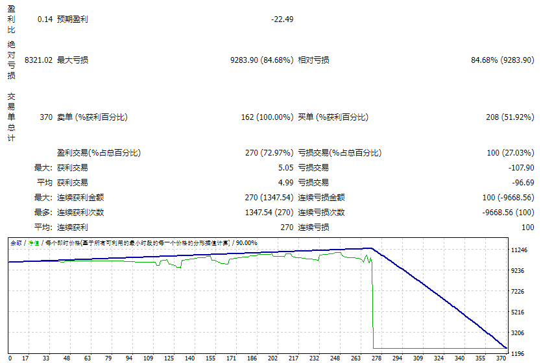Select the "最大亏损" label

[x=73, y=60]
